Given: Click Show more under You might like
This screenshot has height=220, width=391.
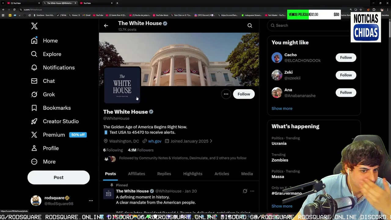Looking at the screenshot, I should pyautogui.click(x=282, y=108).
